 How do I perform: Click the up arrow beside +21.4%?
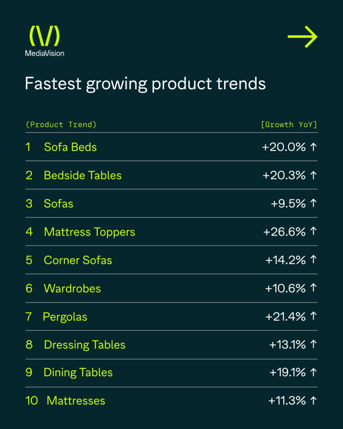click(x=313, y=316)
